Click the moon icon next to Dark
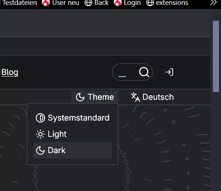The image size is (221, 191). 40,150
